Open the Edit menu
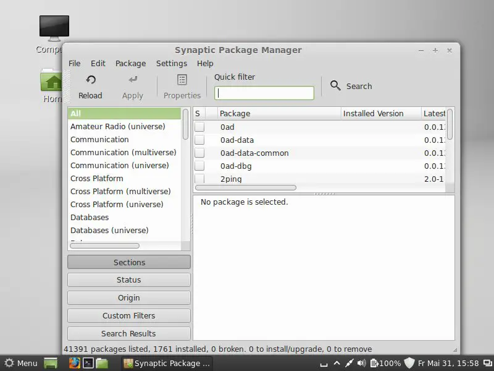The image size is (494, 371). point(98,64)
